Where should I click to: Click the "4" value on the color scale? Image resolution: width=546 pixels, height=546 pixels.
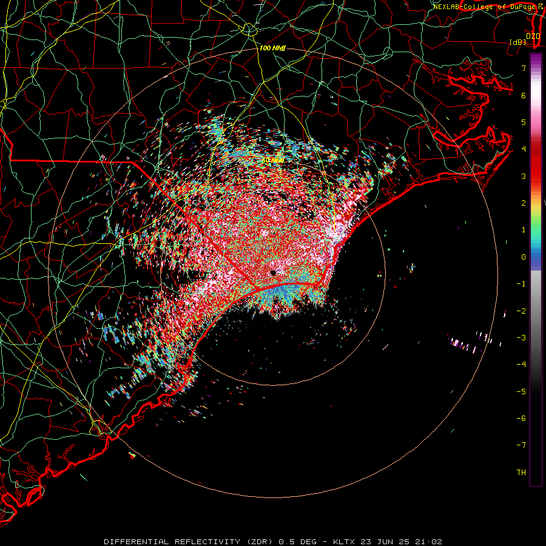(524, 149)
